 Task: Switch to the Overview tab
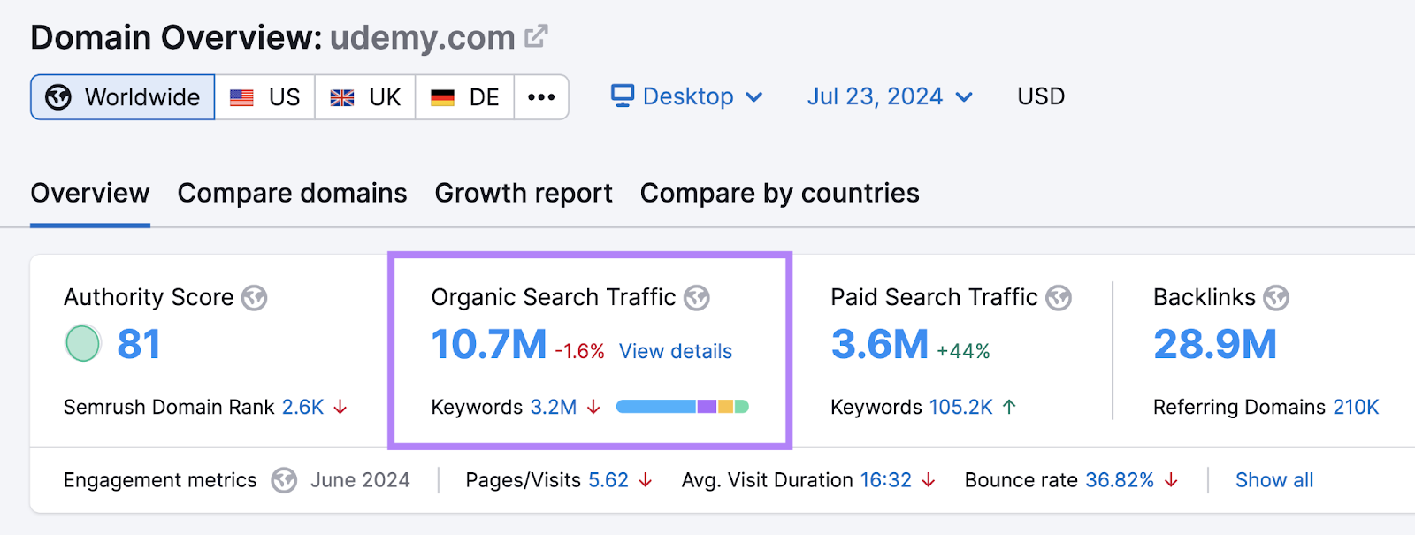[x=90, y=193]
